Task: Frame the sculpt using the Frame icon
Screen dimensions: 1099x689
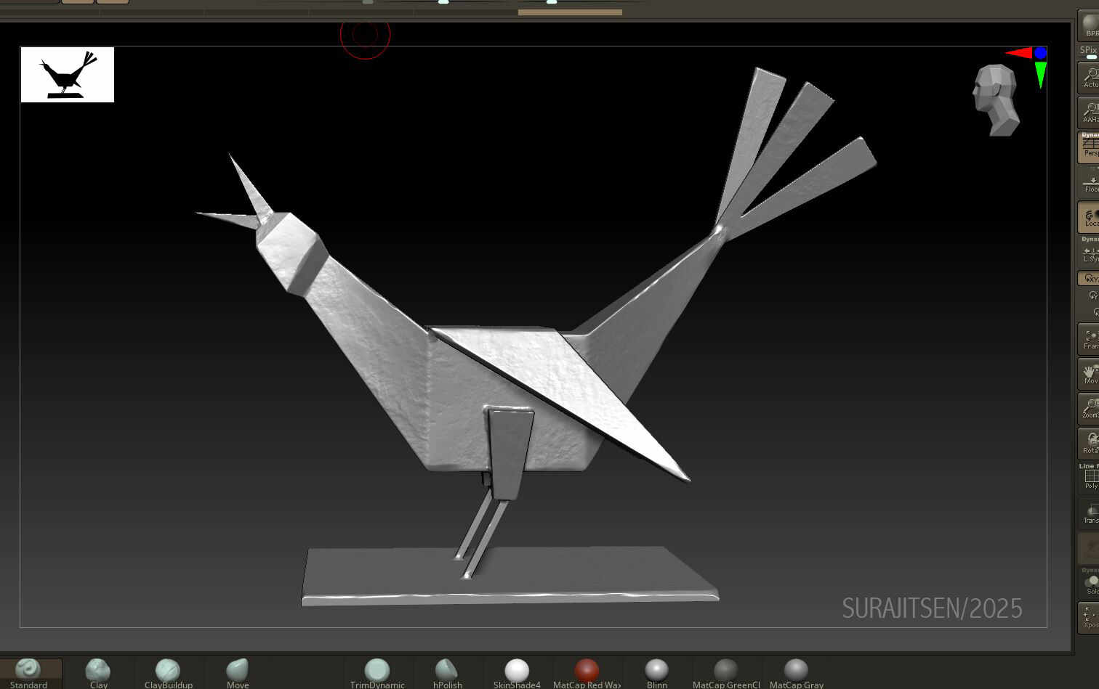Action: coord(1090,337)
